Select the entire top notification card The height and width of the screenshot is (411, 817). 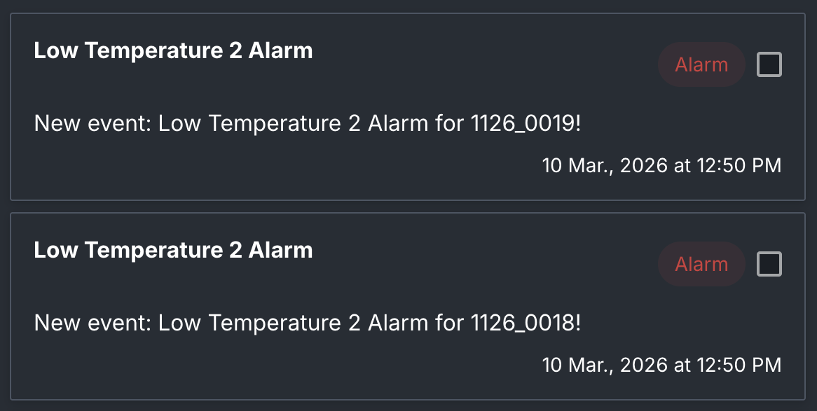pyautogui.click(x=408, y=106)
